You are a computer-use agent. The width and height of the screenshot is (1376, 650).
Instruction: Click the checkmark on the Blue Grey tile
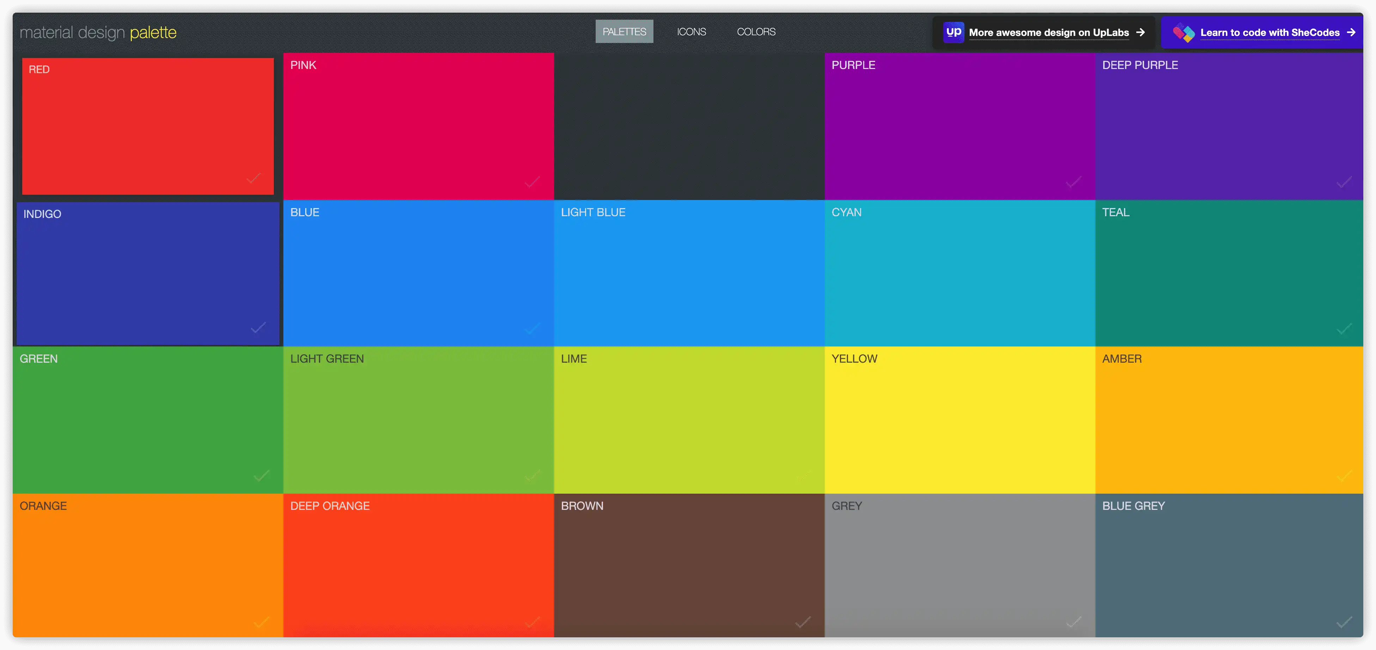click(x=1345, y=622)
